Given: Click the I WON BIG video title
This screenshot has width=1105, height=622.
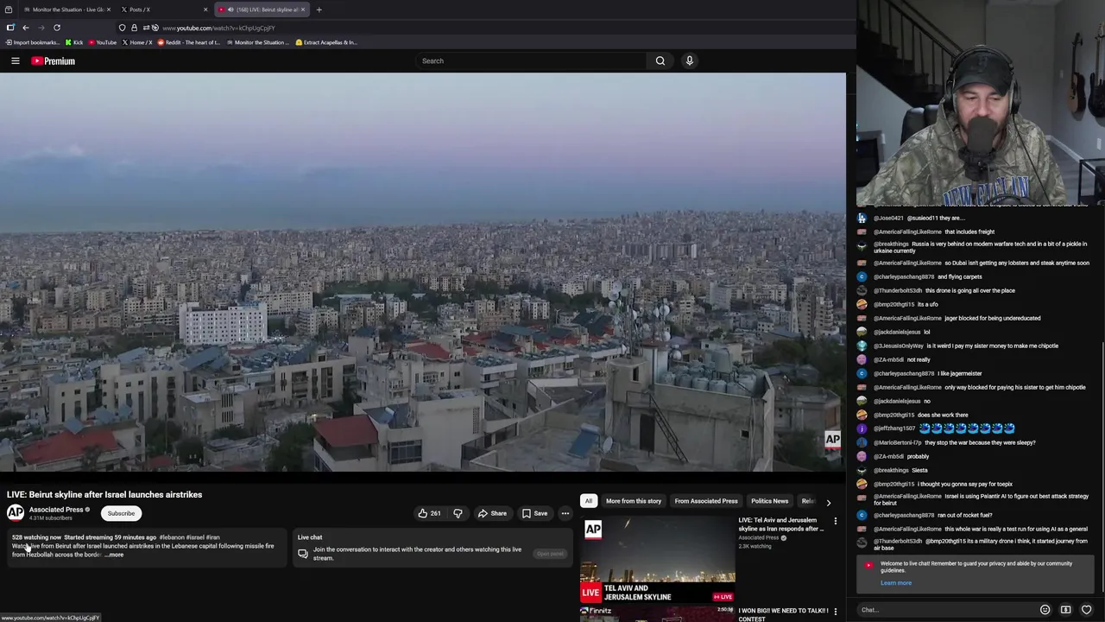Looking at the screenshot, I should pyautogui.click(x=782, y=614).
